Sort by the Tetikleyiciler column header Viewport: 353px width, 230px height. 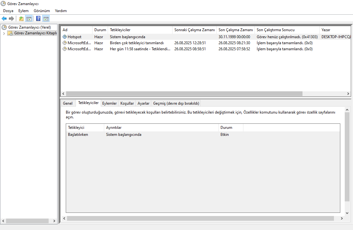point(140,30)
